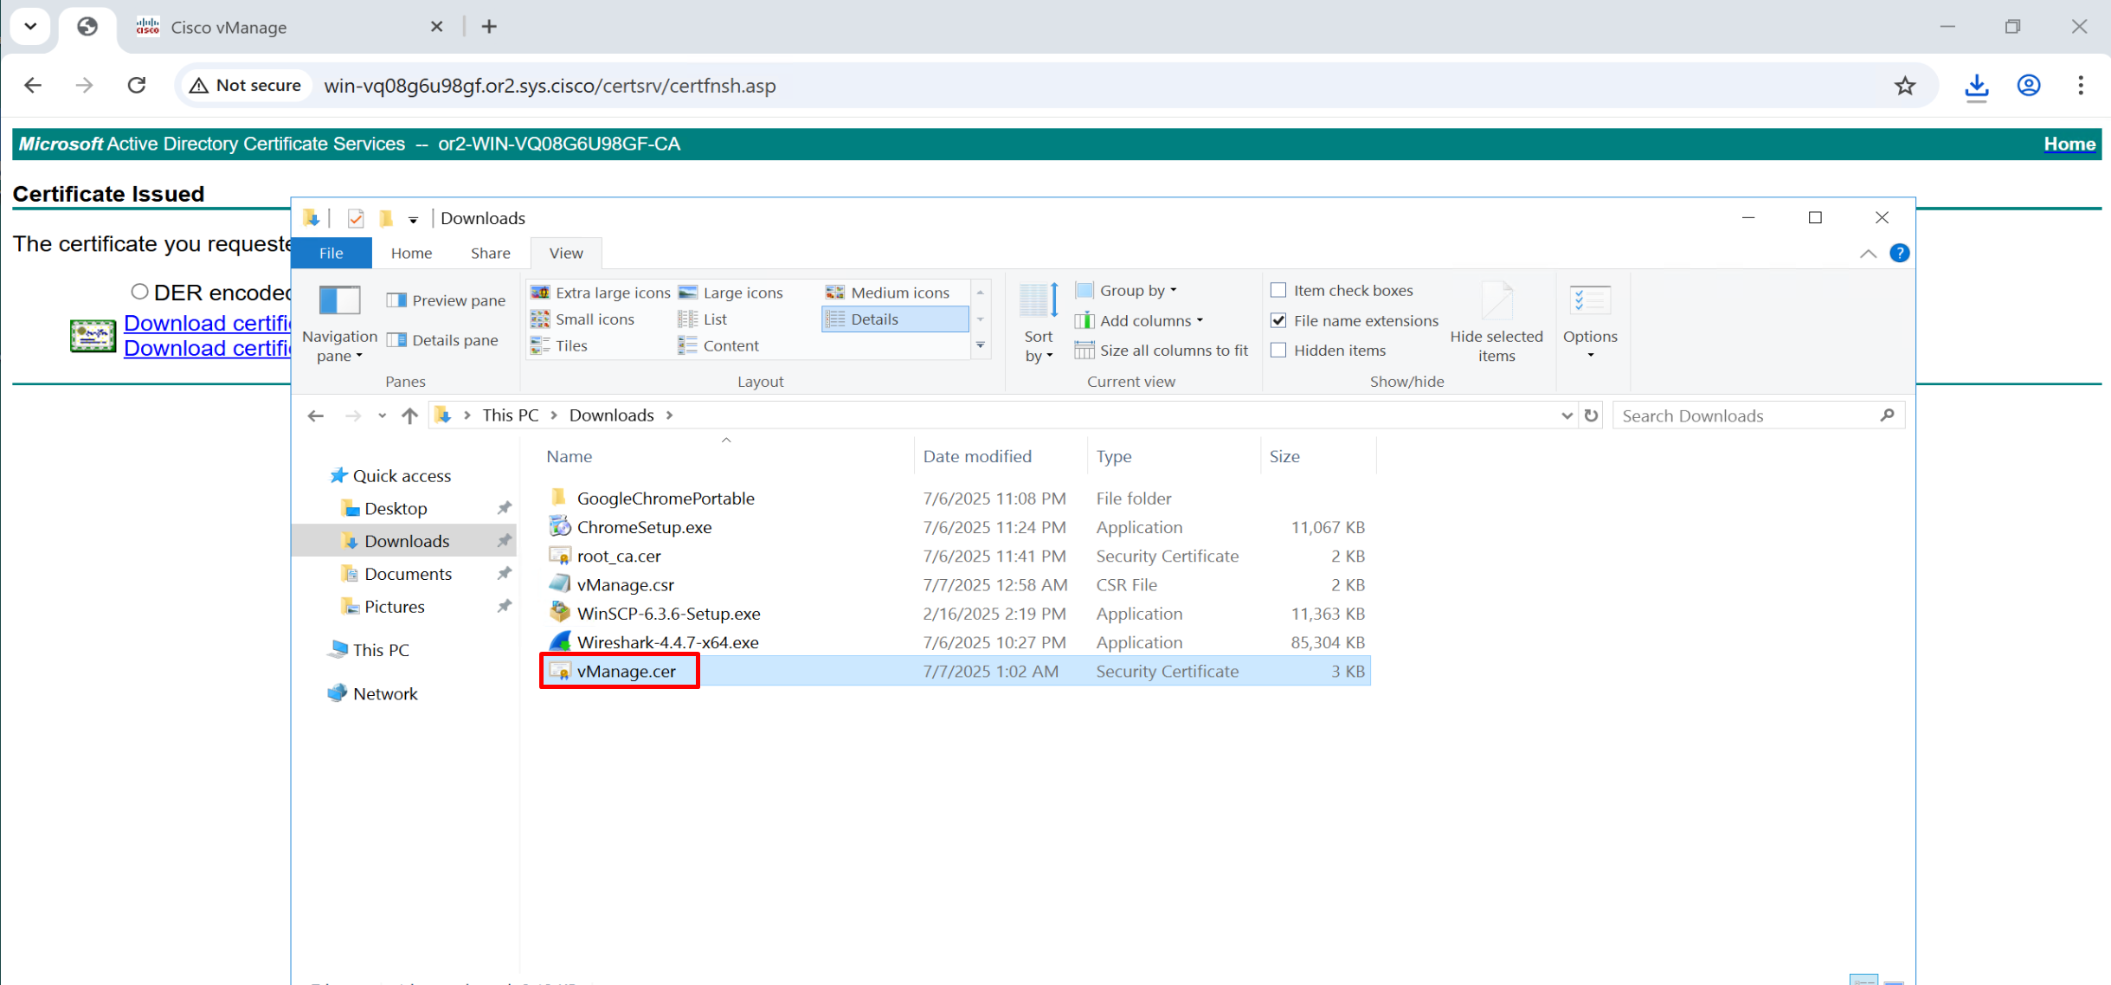The height and width of the screenshot is (985, 2111).
Task: Enable Item check boxes option
Action: [1278, 291]
